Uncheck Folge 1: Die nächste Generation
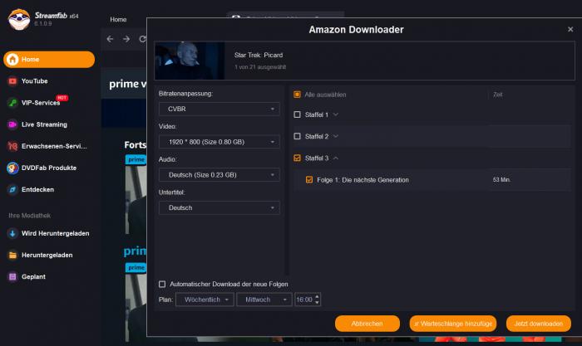Screen dimensions: 582x346 point(308,180)
